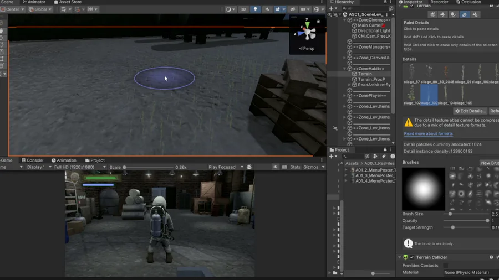499x280 pixels.
Task: Adjust the Brush Size slider
Action: pyautogui.click(x=466, y=214)
